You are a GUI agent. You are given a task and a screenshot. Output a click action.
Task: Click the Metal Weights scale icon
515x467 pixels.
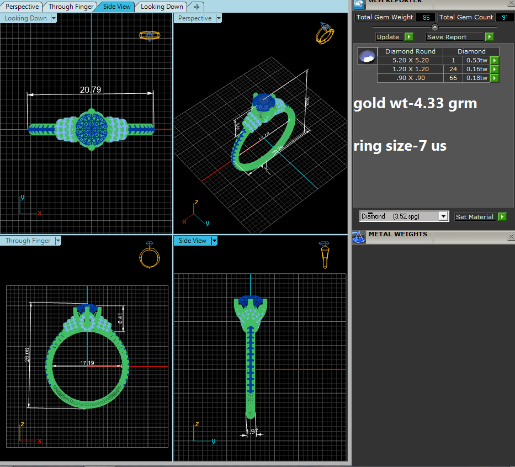pos(359,237)
